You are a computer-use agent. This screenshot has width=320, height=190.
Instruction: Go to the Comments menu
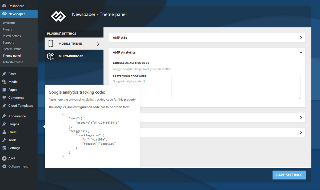coord(19,98)
